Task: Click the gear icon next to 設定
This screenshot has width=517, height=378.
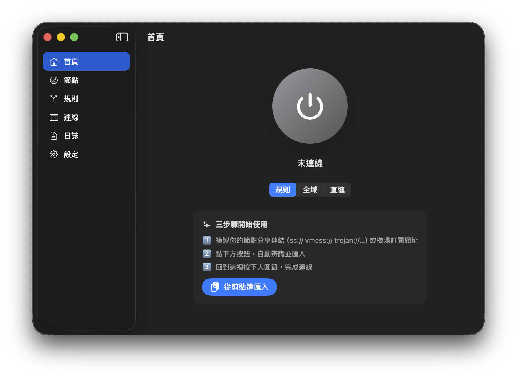Action: point(54,155)
